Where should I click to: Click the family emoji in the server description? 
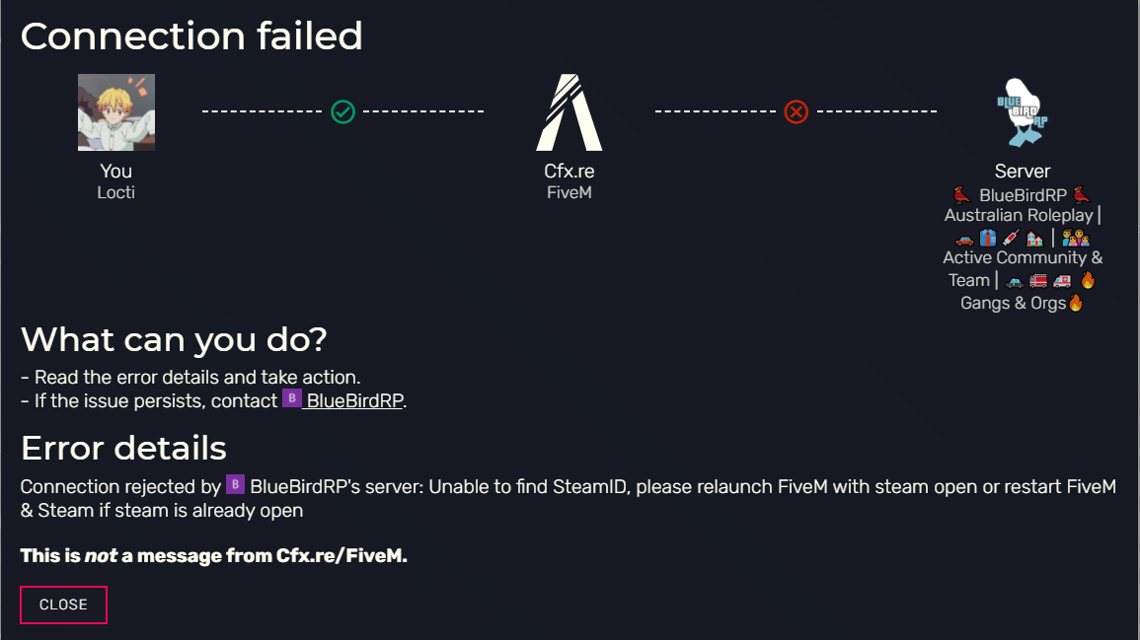pyautogui.click(x=1075, y=238)
